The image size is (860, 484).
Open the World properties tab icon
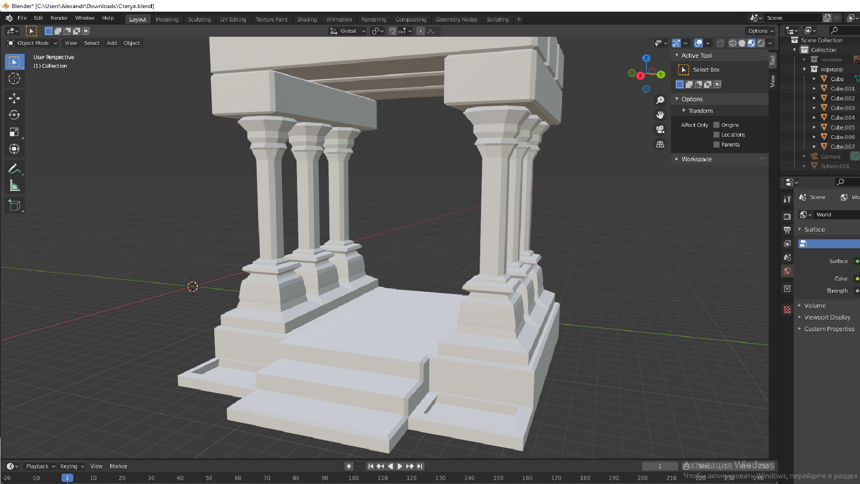[x=787, y=271]
